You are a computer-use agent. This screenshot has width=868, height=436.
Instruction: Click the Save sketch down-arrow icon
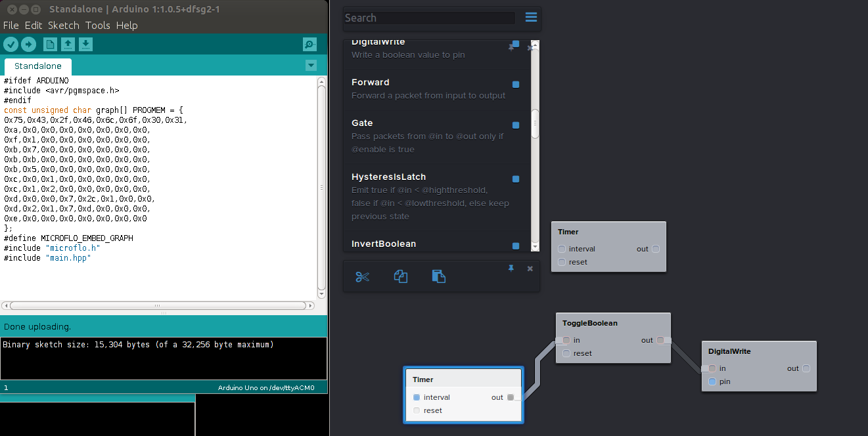(x=86, y=44)
